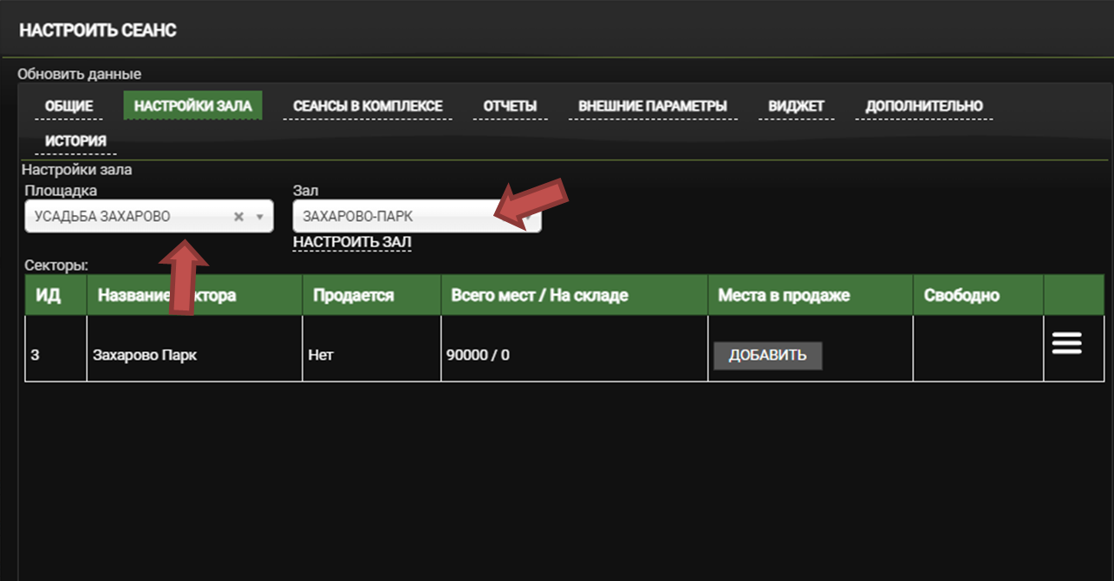
Task: Click the Обновить данные link
Action: 79,75
